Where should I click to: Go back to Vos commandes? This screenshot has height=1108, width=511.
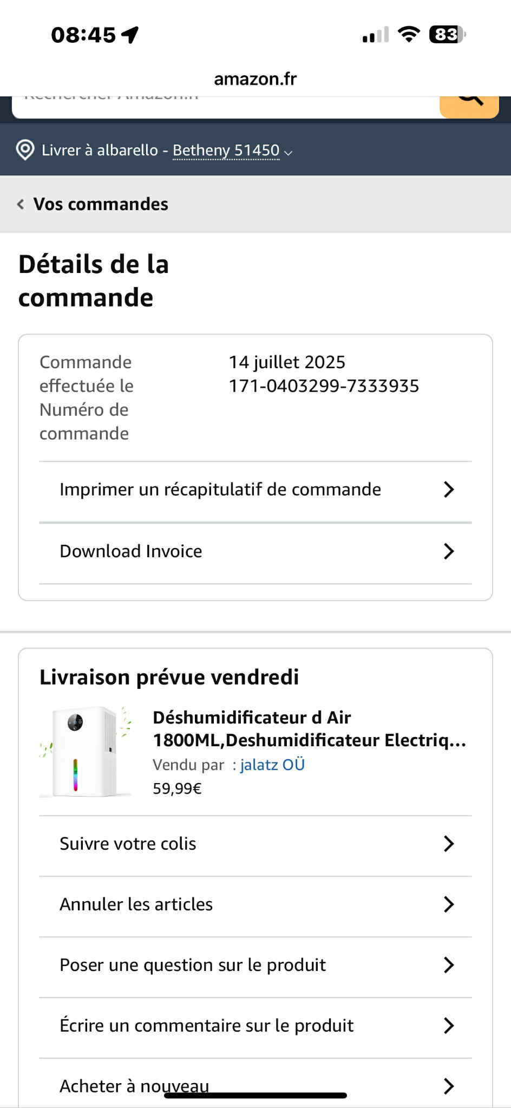(x=101, y=204)
